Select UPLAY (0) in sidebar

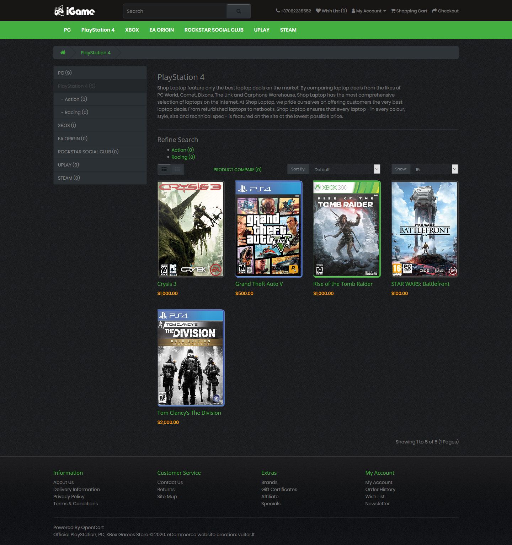(100, 165)
